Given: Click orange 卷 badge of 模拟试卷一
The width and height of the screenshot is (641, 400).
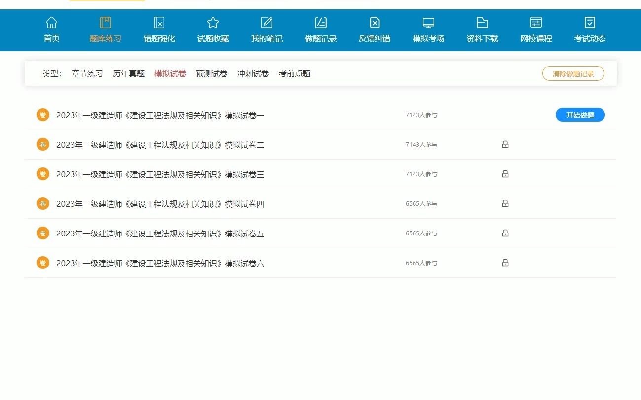Looking at the screenshot, I should pos(43,115).
